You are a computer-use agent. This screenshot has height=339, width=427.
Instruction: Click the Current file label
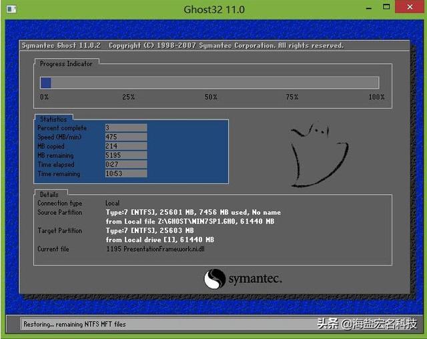click(x=53, y=249)
